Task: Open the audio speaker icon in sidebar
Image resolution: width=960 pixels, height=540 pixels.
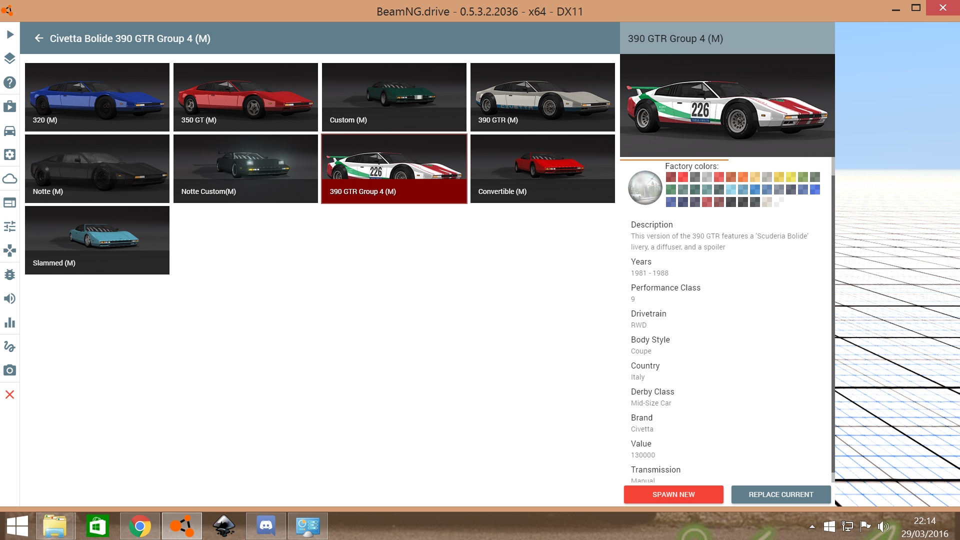Action: pos(9,298)
